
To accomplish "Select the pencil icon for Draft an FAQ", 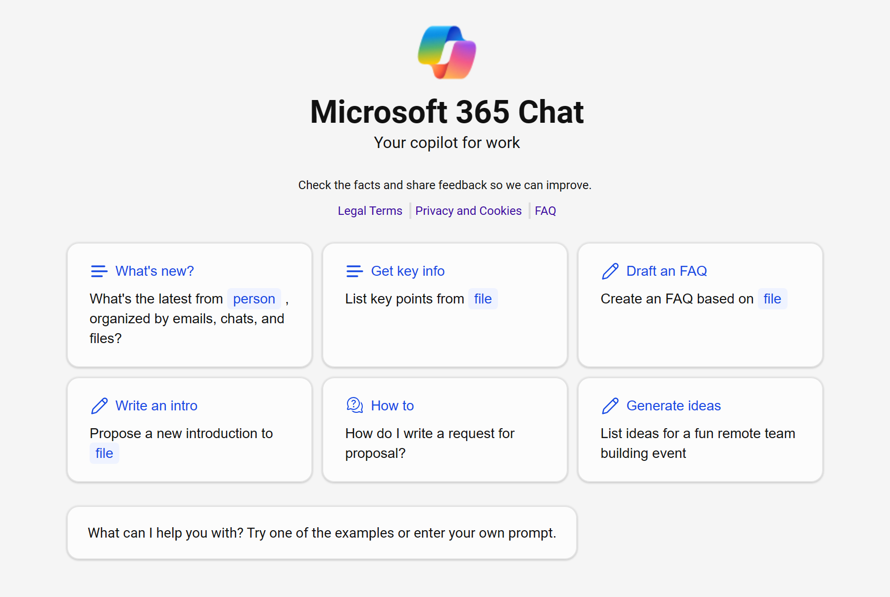I will (610, 271).
